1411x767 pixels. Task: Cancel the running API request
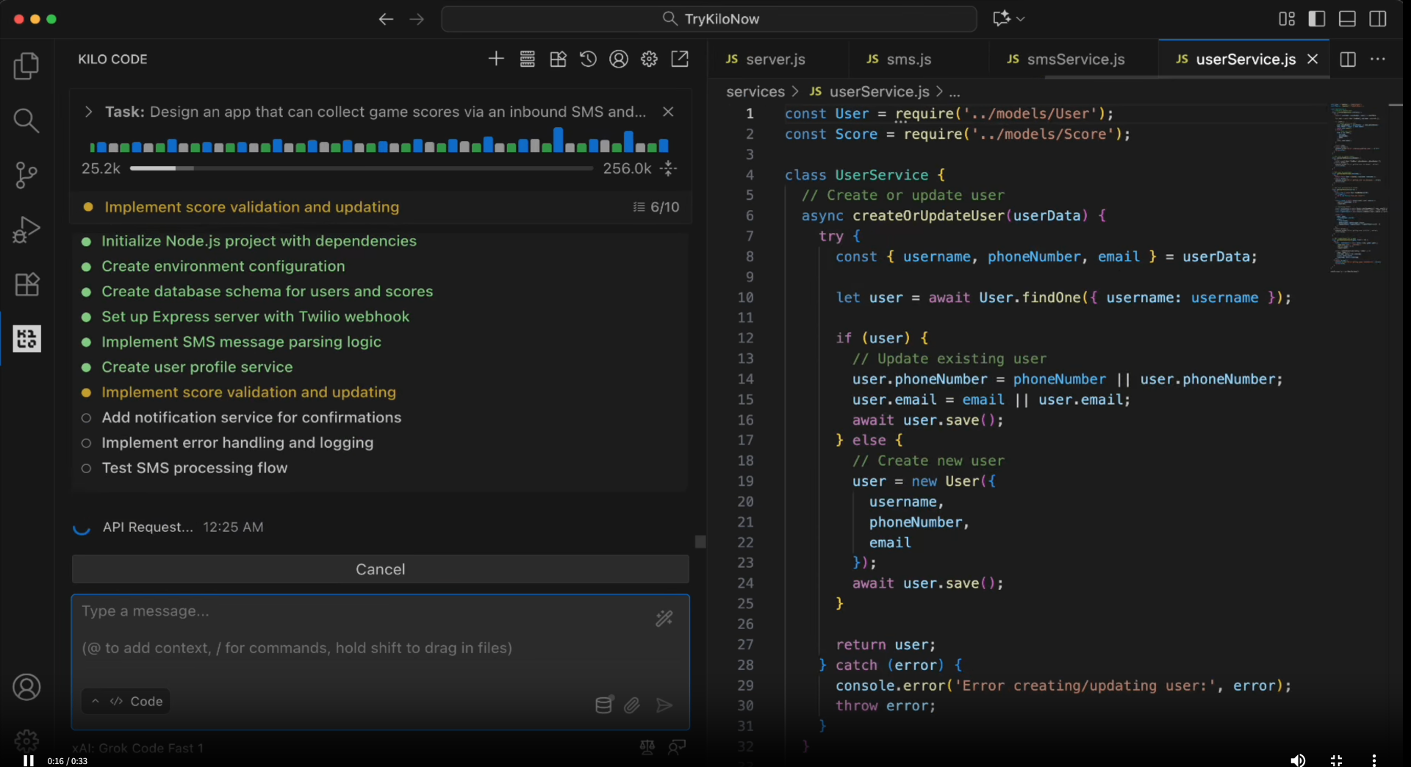tap(380, 569)
